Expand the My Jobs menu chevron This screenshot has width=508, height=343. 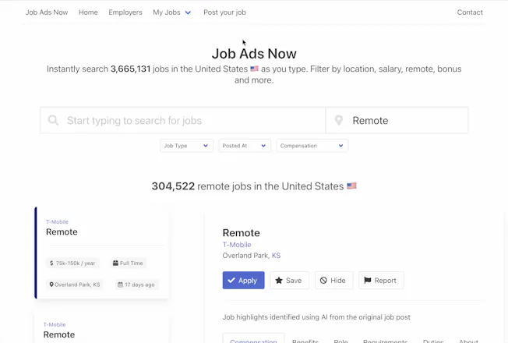[188, 12]
